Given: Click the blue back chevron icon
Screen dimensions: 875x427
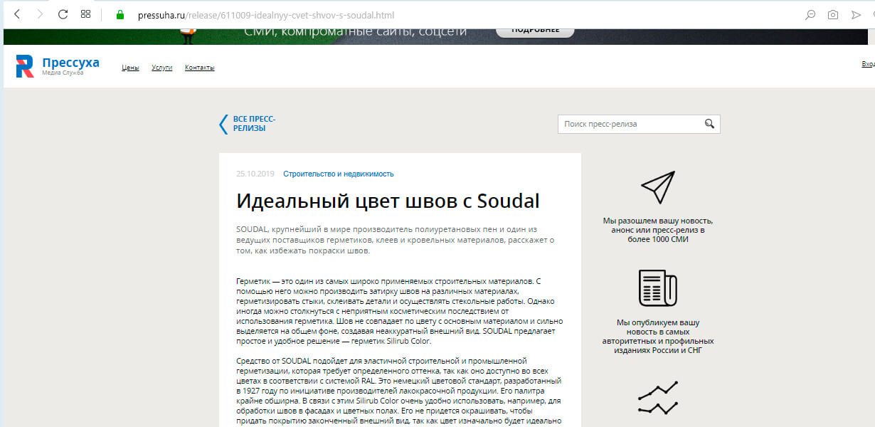Looking at the screenshot, I should click(223, 124).
